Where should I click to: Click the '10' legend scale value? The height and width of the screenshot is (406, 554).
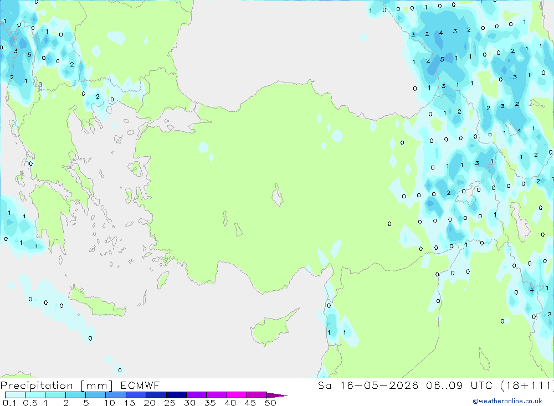click(110, 403)
